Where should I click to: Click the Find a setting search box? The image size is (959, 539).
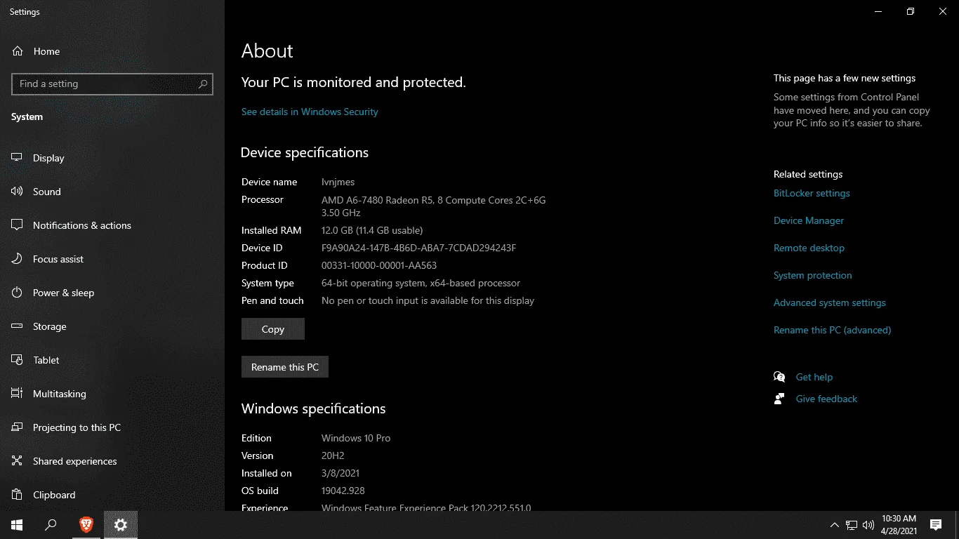pyautogui.click(x=112, y=84)
